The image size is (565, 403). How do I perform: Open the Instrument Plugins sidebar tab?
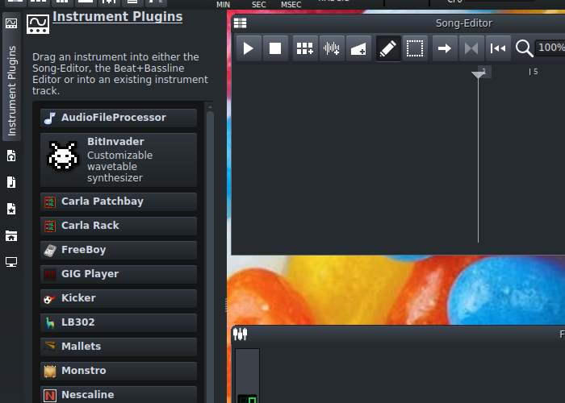(11, 78)
